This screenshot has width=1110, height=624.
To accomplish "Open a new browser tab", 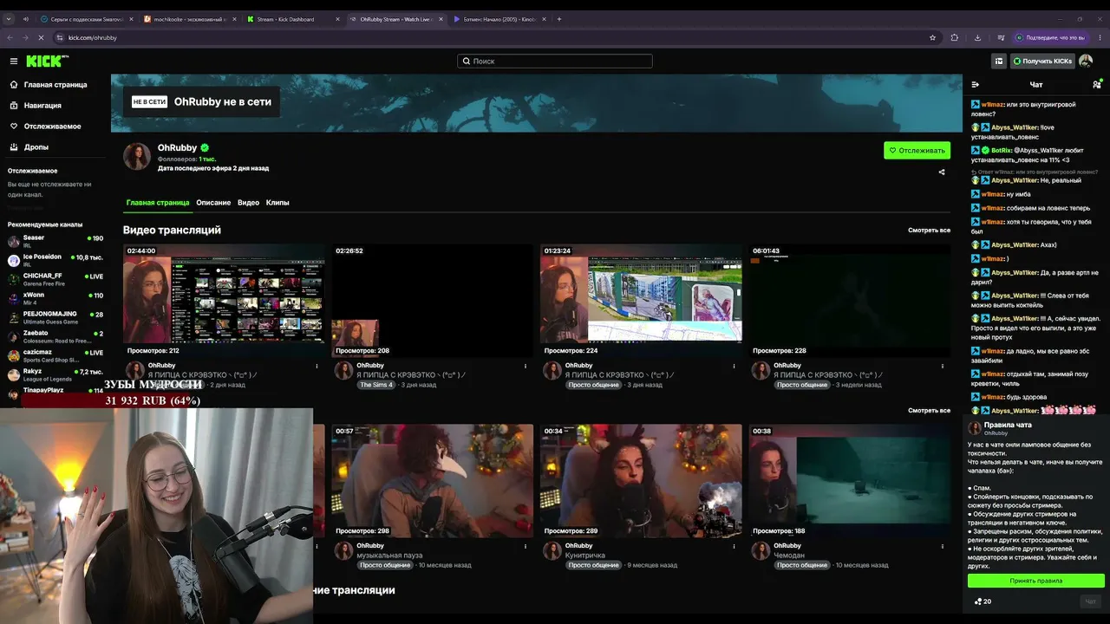I will [559, 18].
